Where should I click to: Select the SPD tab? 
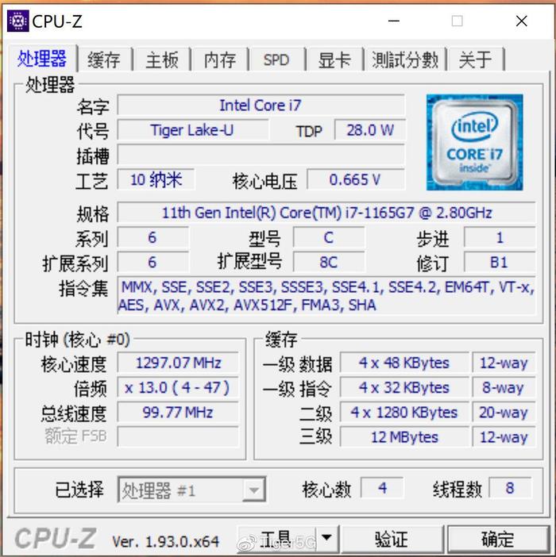tap(276, 60)
